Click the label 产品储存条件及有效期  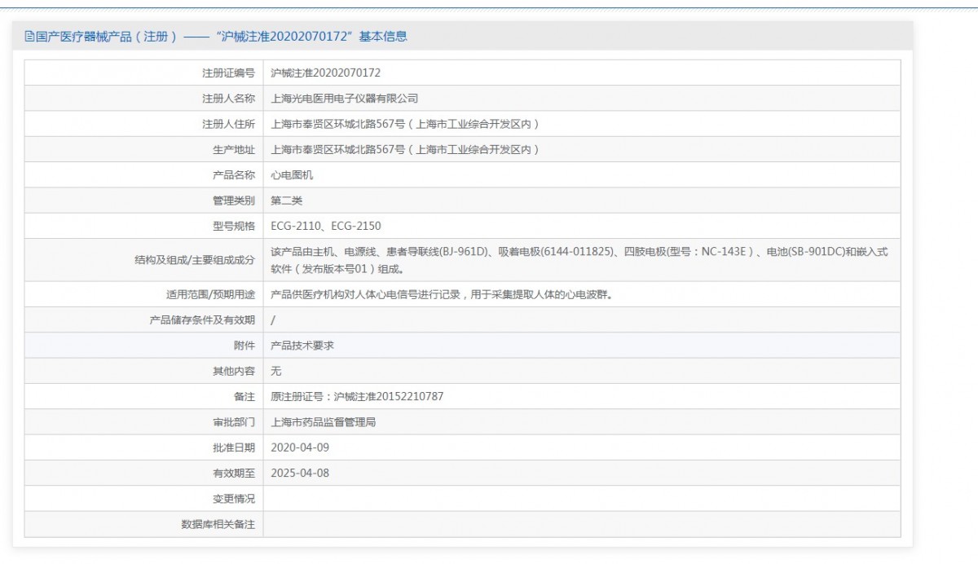pyautogui.click(x=202, y=320)
